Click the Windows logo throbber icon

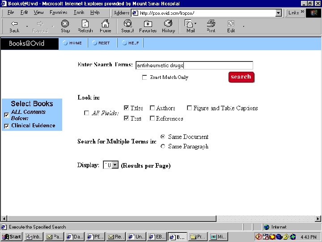pyautogui.click(x=314, y=13)
